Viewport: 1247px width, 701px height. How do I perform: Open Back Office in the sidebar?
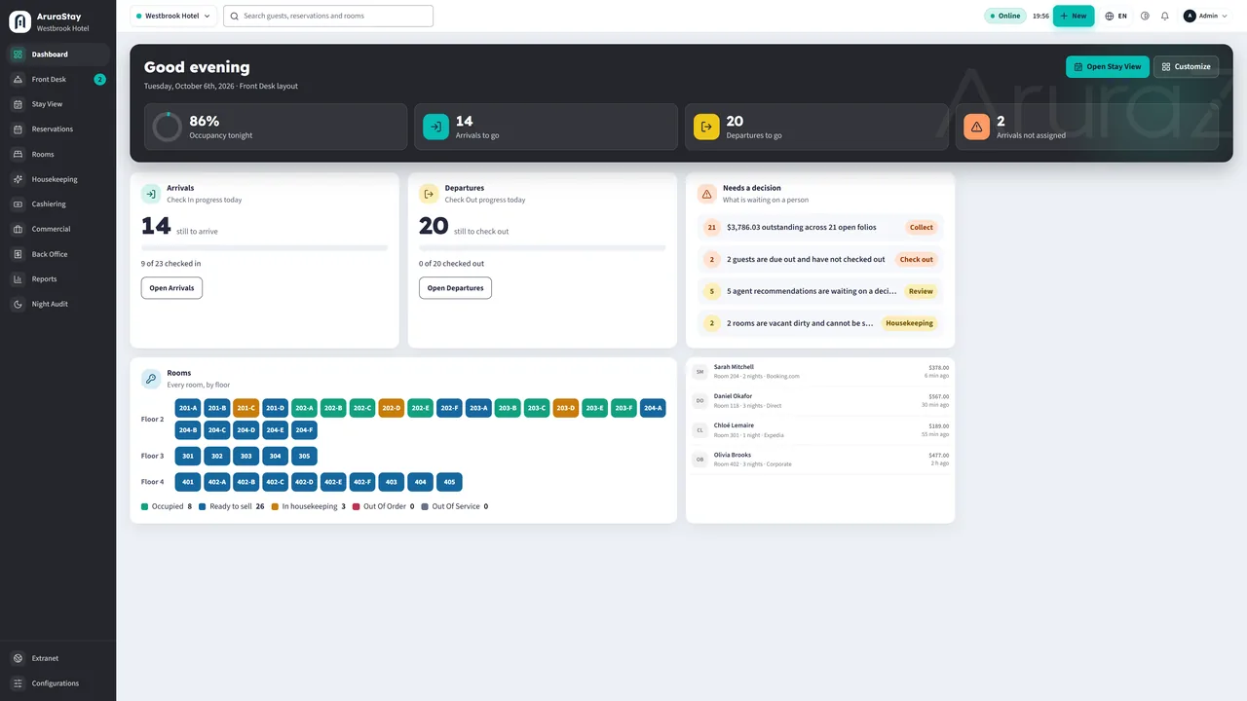58,254
